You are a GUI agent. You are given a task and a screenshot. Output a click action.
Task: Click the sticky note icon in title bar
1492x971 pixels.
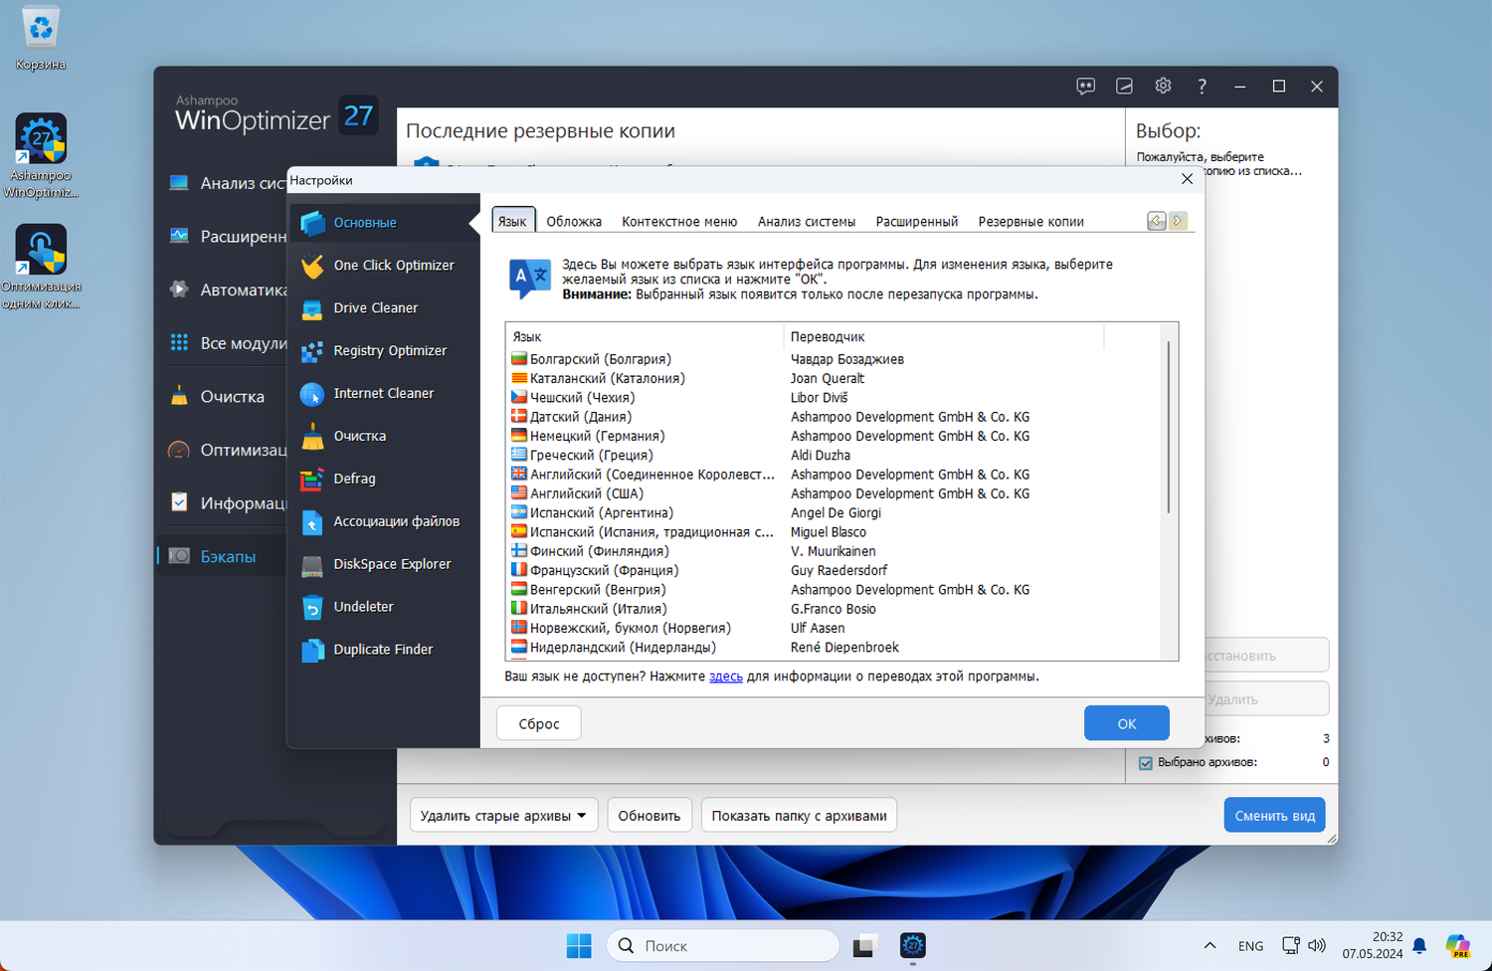(x=1125, y=87)
